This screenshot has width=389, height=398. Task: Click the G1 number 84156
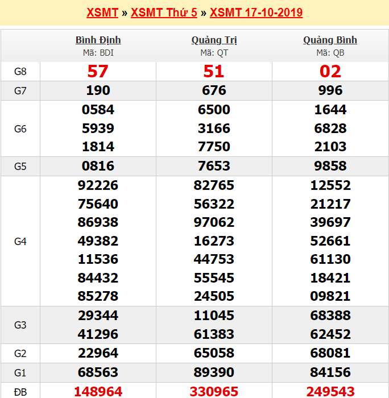[330, 372]
